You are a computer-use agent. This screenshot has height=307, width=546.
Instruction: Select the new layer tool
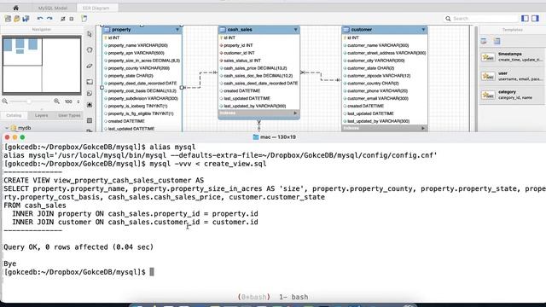90,82
